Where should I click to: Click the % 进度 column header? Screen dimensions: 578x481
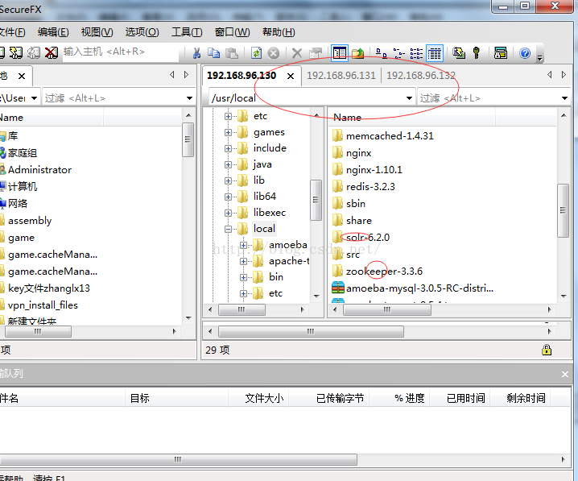409,398
